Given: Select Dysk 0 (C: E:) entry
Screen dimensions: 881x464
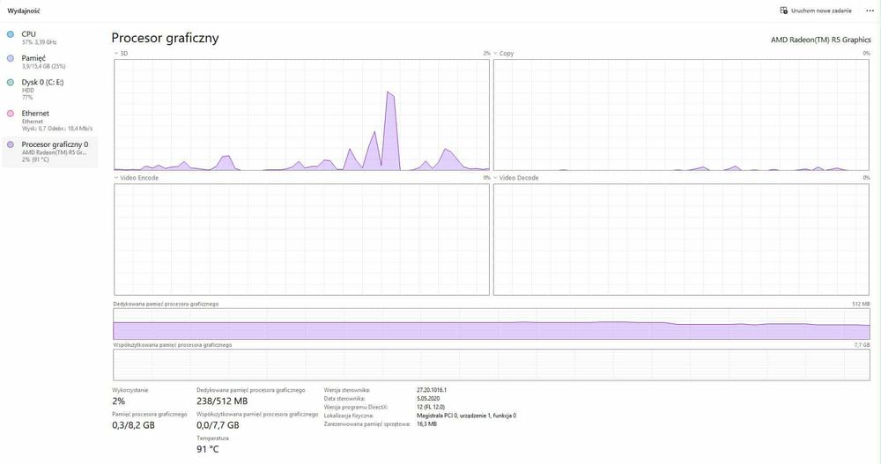Looking at the screenshot, I should [49, 89].
